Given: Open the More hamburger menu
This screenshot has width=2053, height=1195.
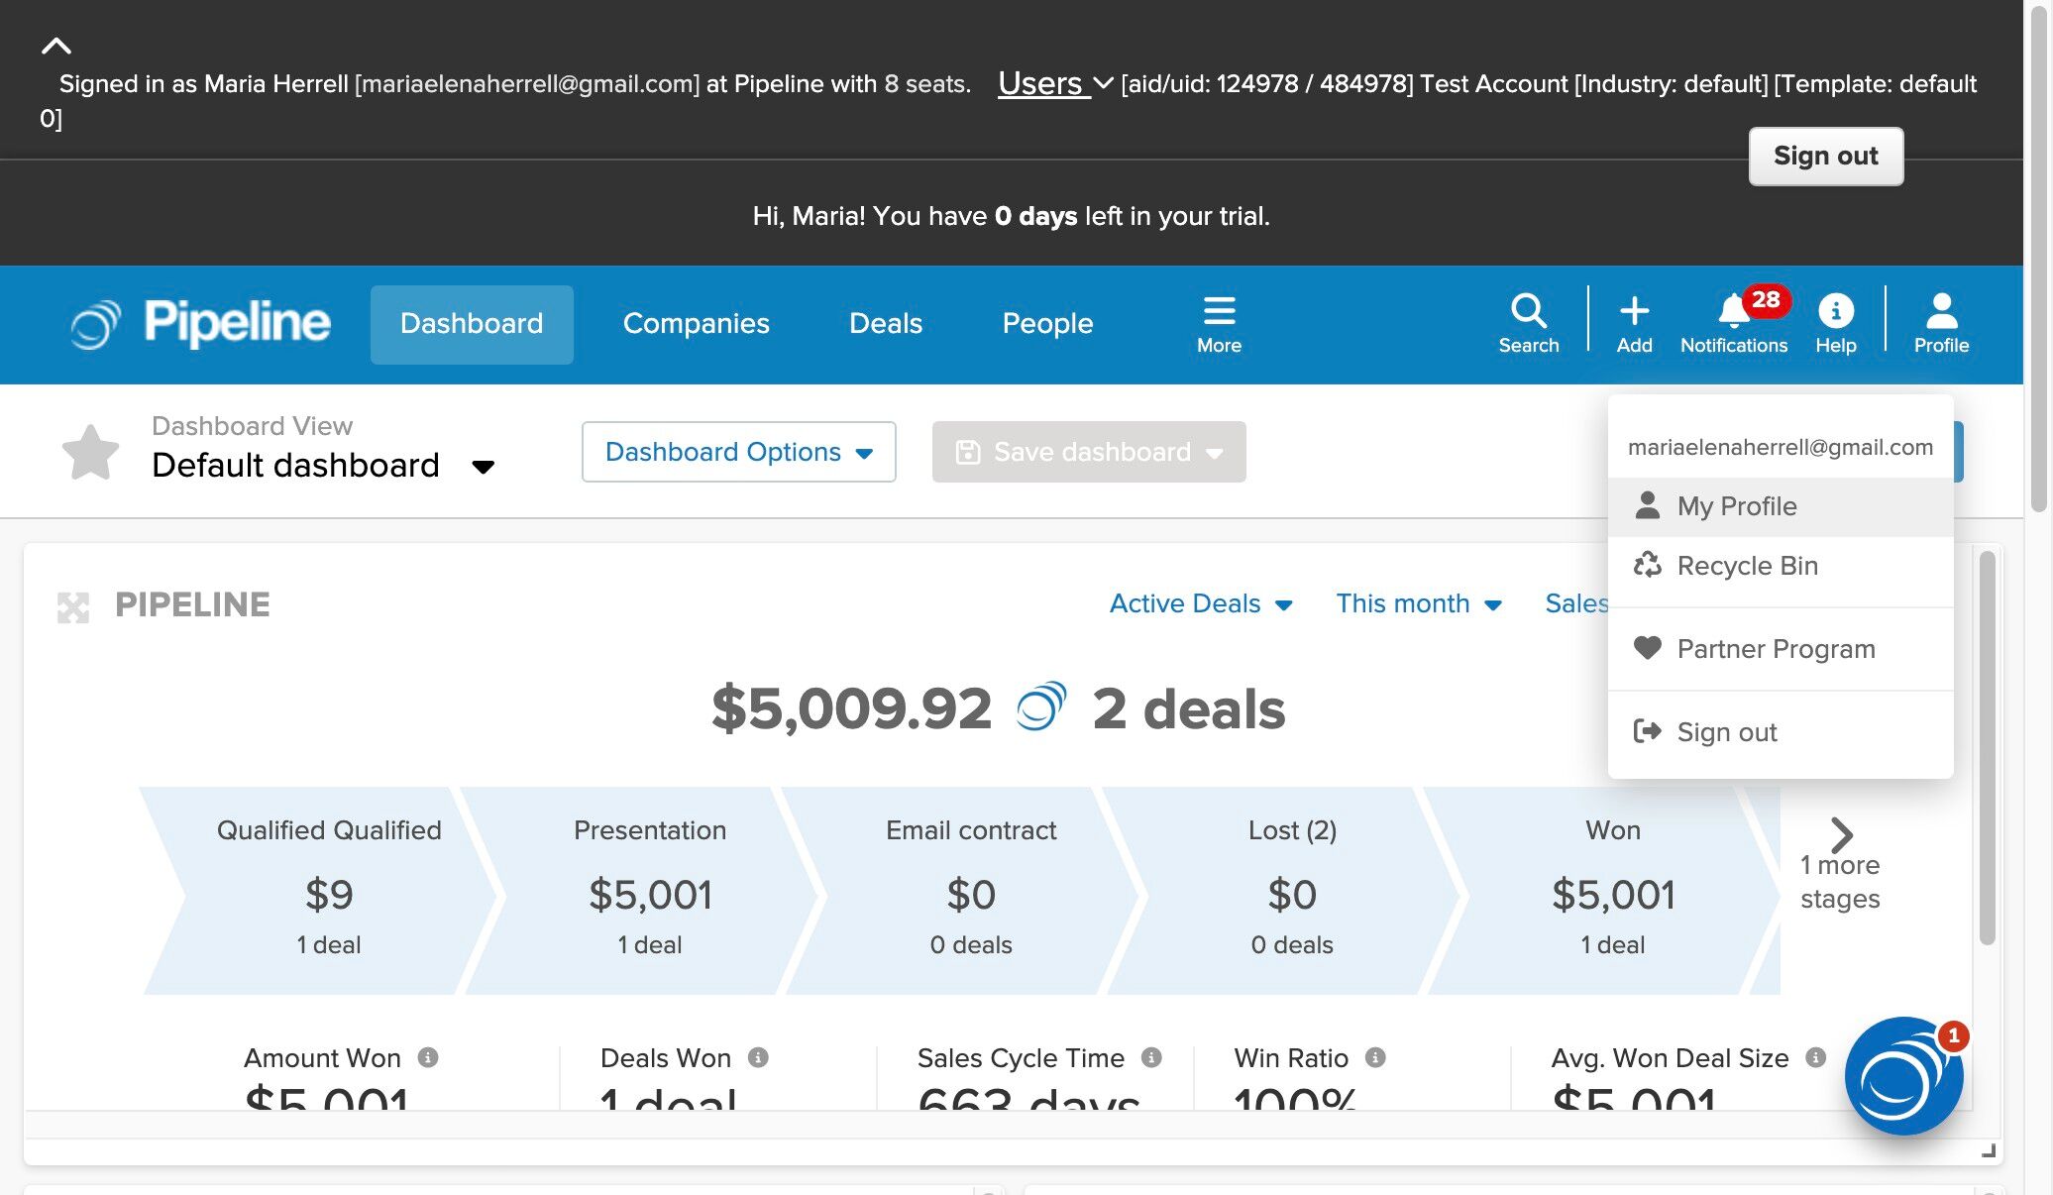Looking at the screenshot, I should point(1218,311).
